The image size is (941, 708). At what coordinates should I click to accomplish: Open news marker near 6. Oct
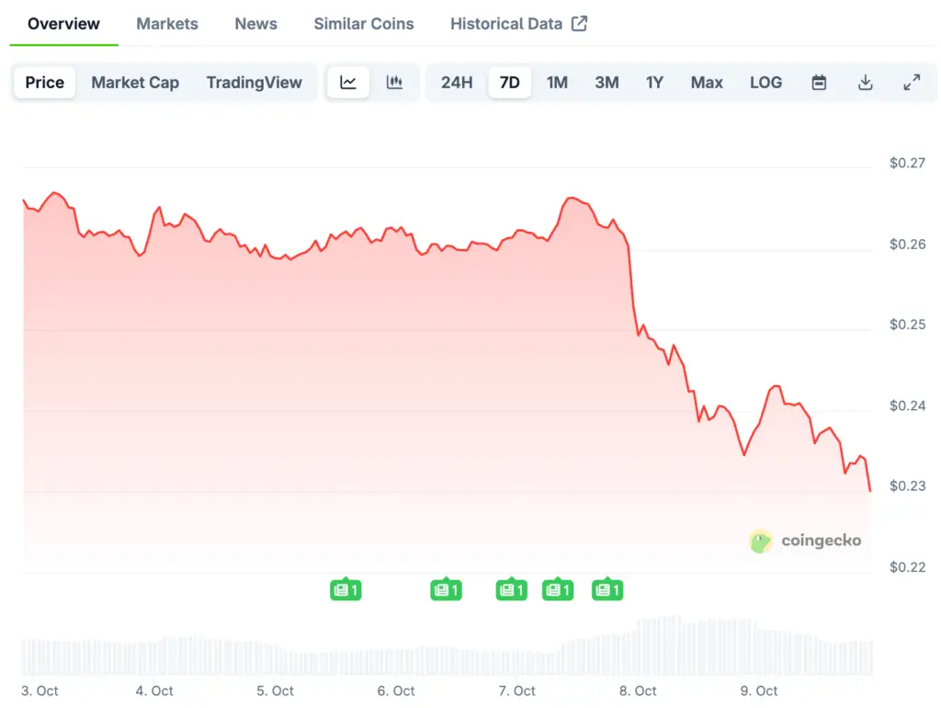[446, 589]
